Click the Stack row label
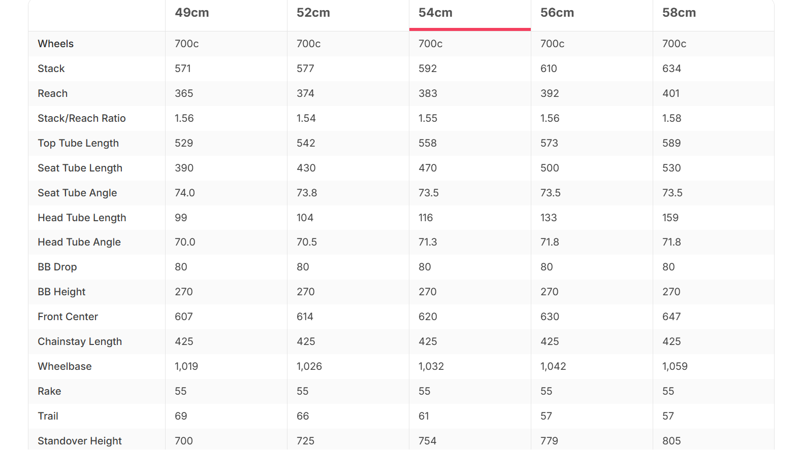 tap(51, 68)
